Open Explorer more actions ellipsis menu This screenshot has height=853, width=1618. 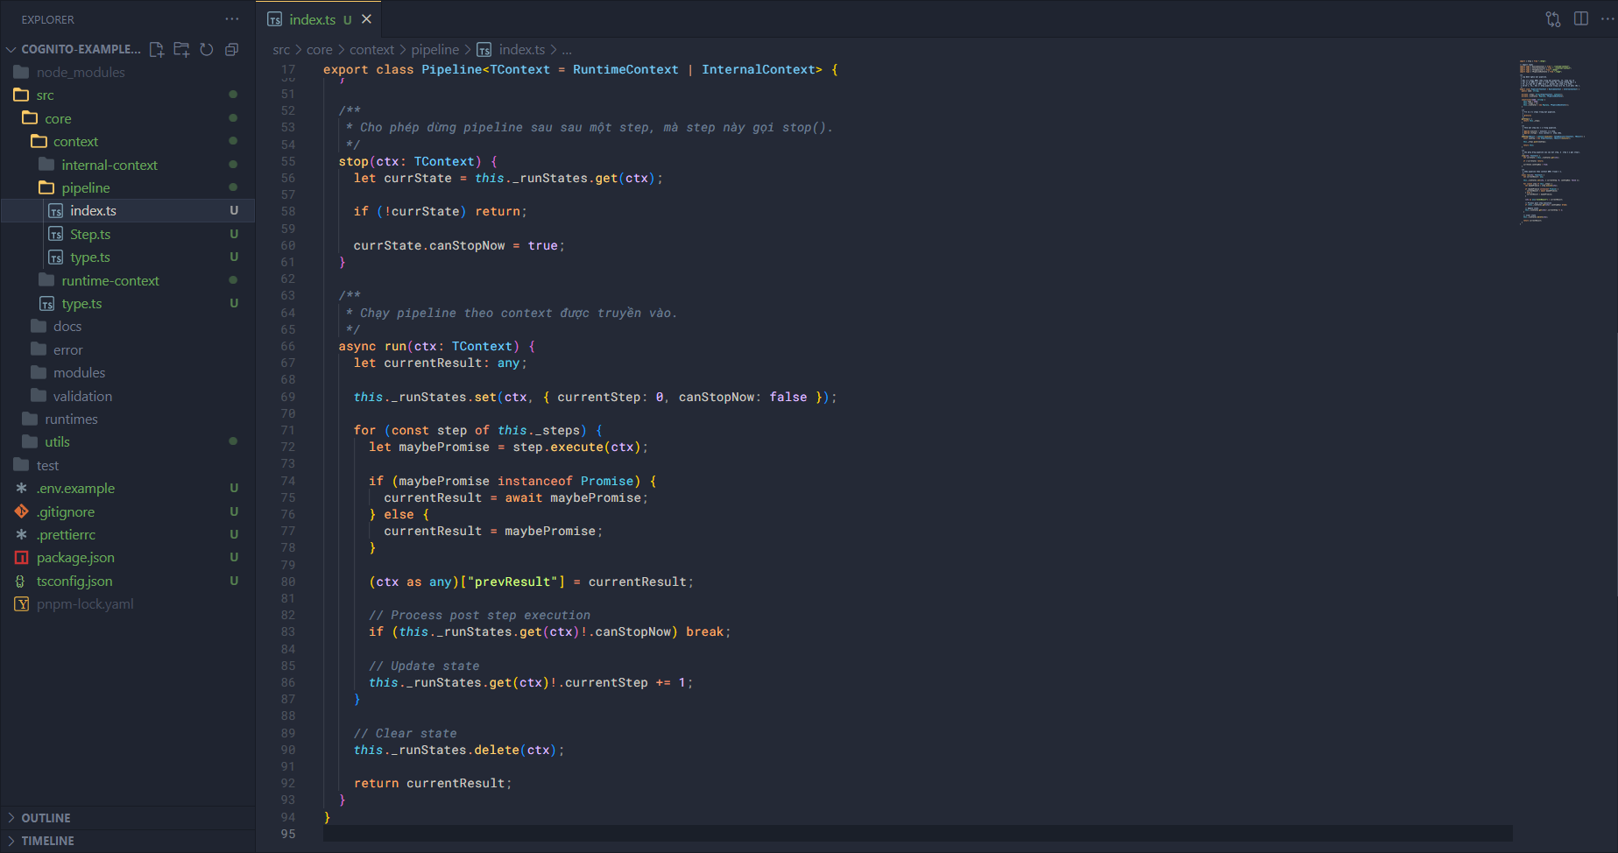tap(231, 19)
